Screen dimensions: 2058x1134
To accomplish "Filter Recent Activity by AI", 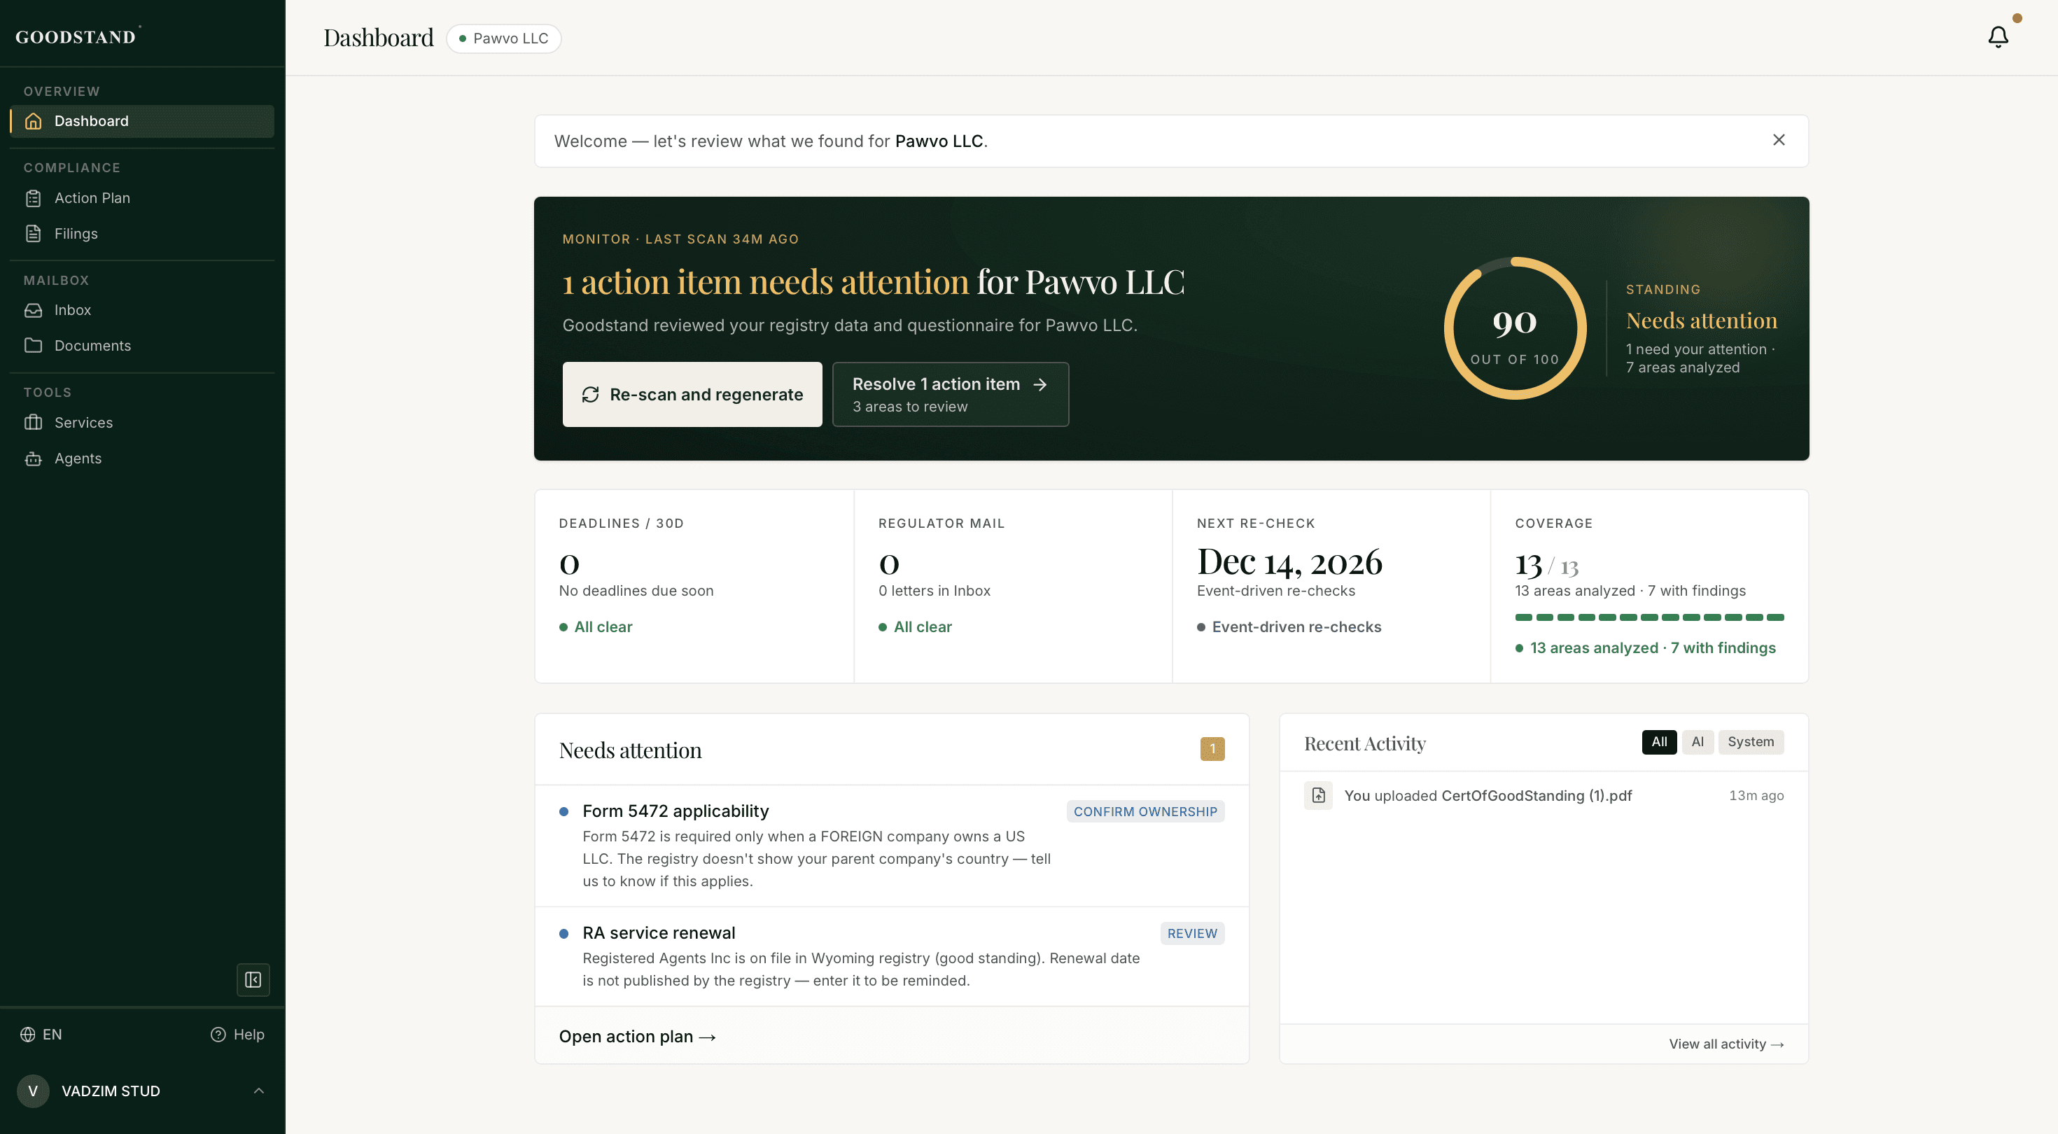I will [1697, 741].
